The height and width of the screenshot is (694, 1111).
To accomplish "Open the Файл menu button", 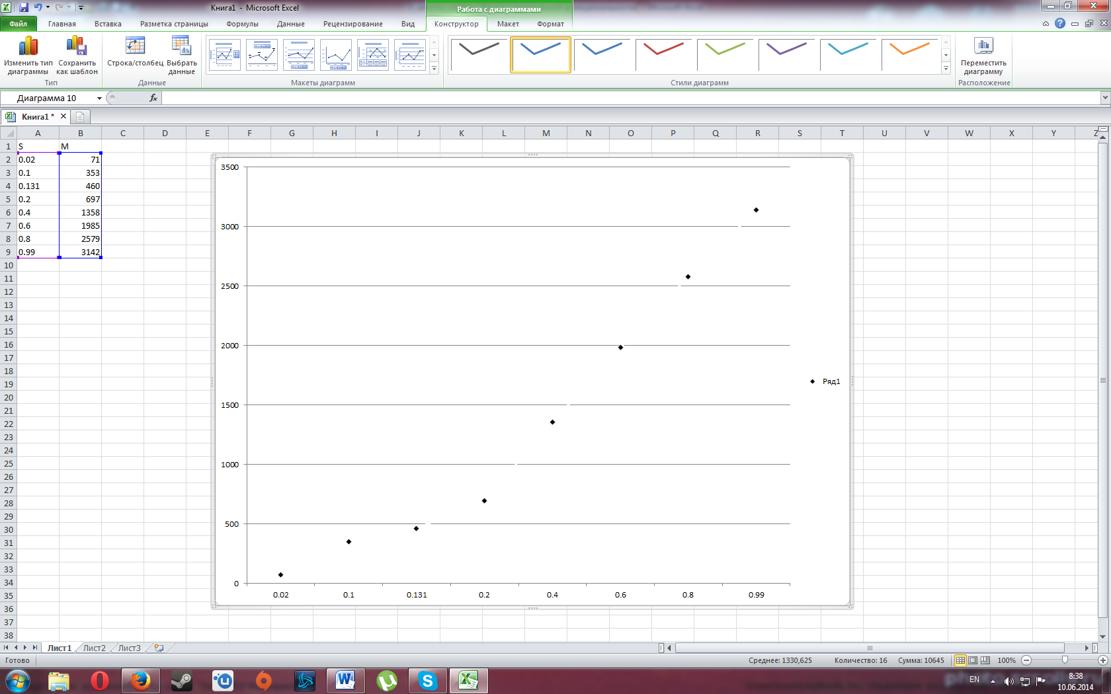I will (x=19, y=24).
